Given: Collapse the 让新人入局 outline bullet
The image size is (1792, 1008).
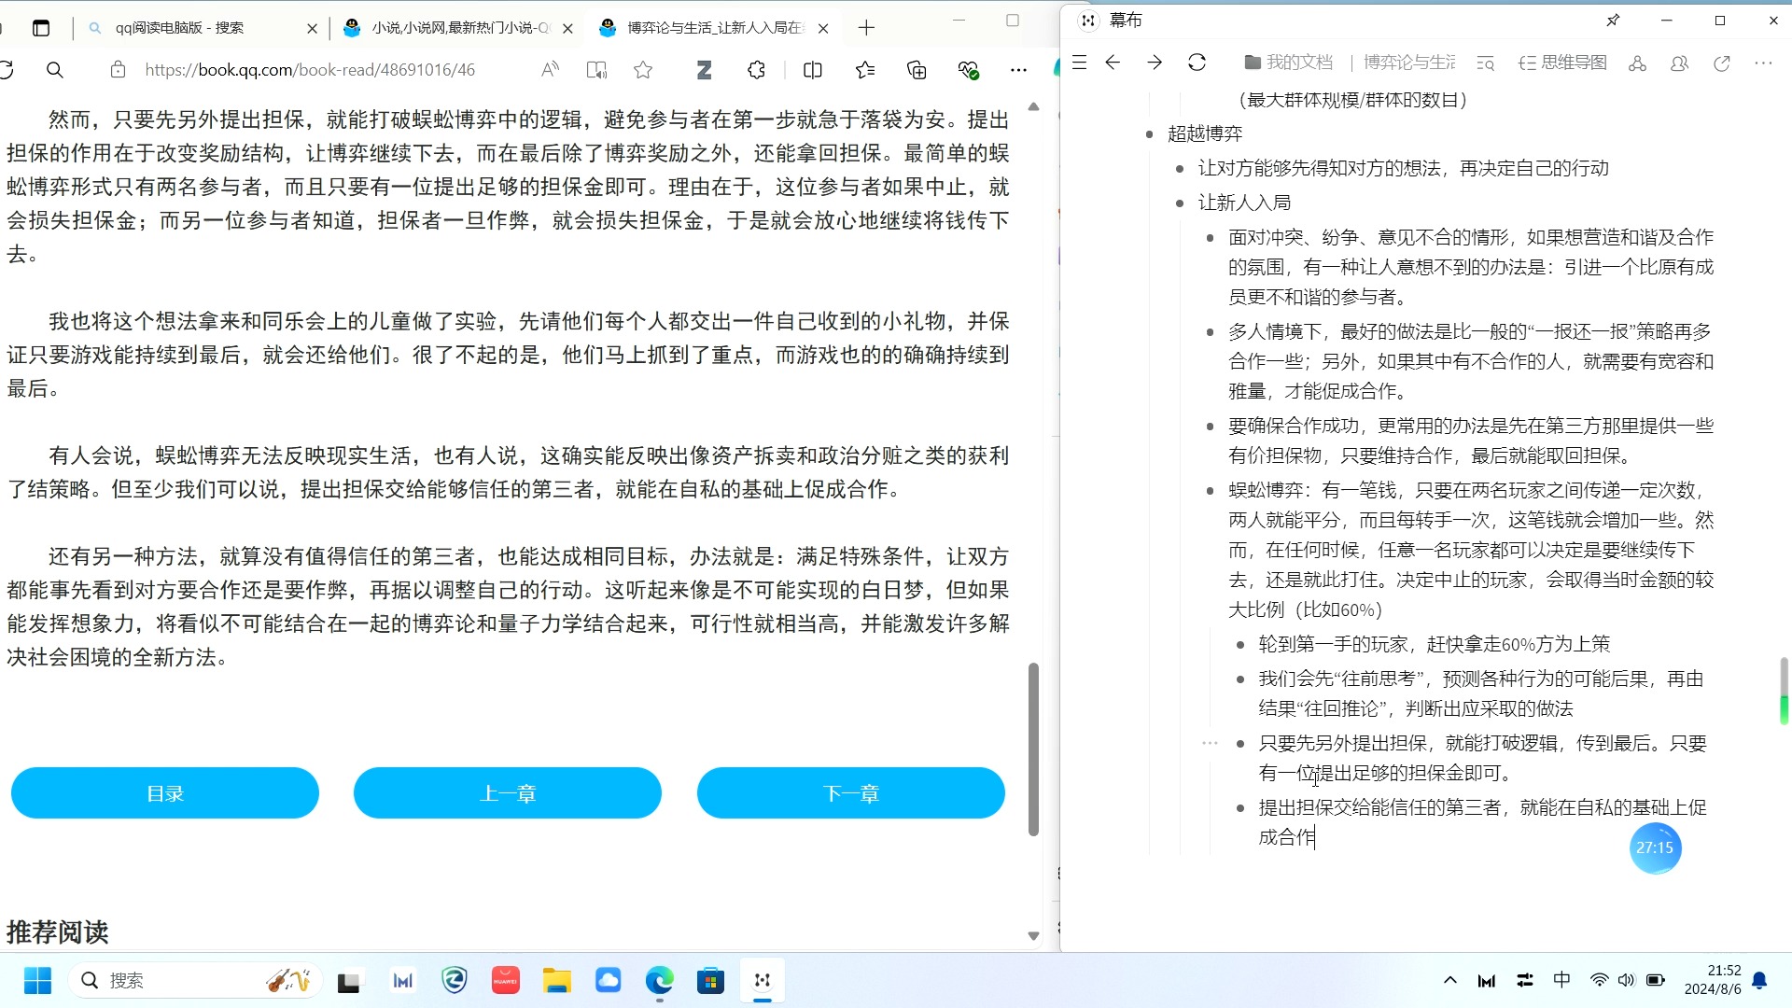Looking at the screenshot, I should tap(1180, 203).
